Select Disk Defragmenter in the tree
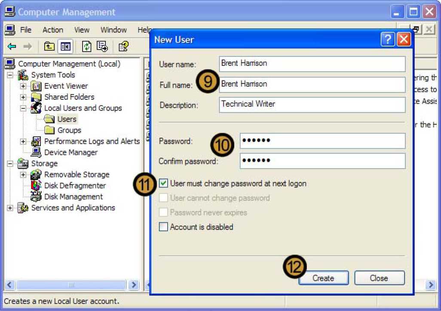This screenshot has width=441, height=311. [75, 185]
